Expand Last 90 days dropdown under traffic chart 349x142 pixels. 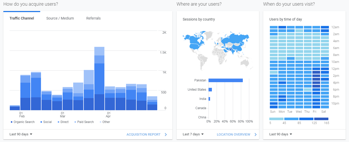coord(21,134)
